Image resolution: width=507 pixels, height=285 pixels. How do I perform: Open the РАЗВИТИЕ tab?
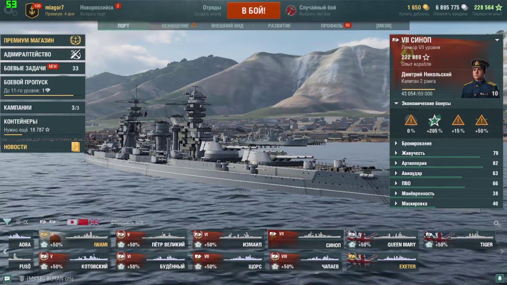[x=279, y=26]
